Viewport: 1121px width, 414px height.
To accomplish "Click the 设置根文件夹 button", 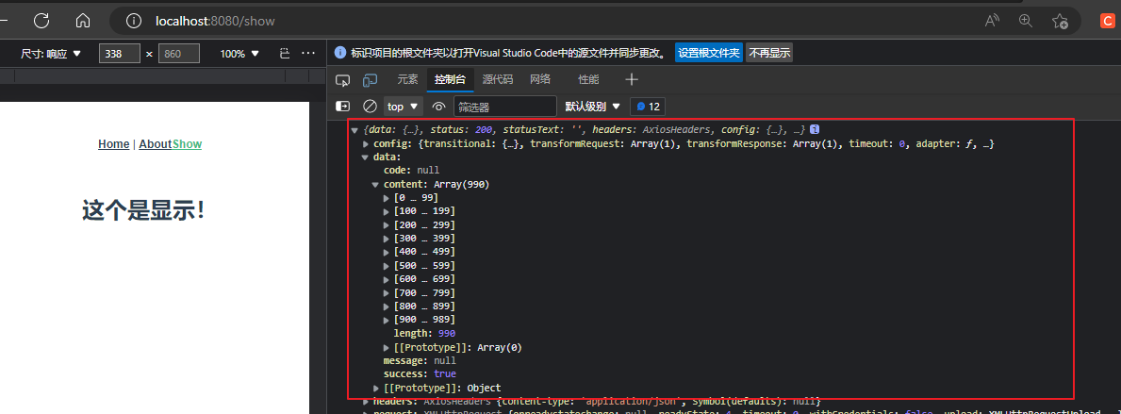I will point(708,53).
